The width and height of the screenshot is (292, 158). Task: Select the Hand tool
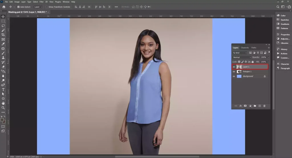(x=3, y=103)
